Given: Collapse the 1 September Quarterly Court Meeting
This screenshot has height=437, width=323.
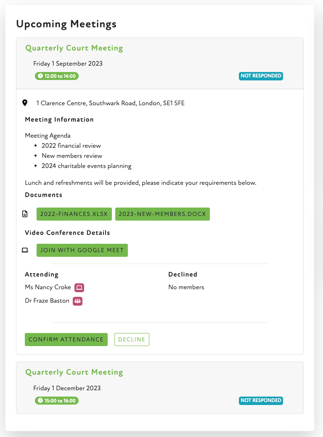Looking at the screenshot, I should [x=74, y=48].
